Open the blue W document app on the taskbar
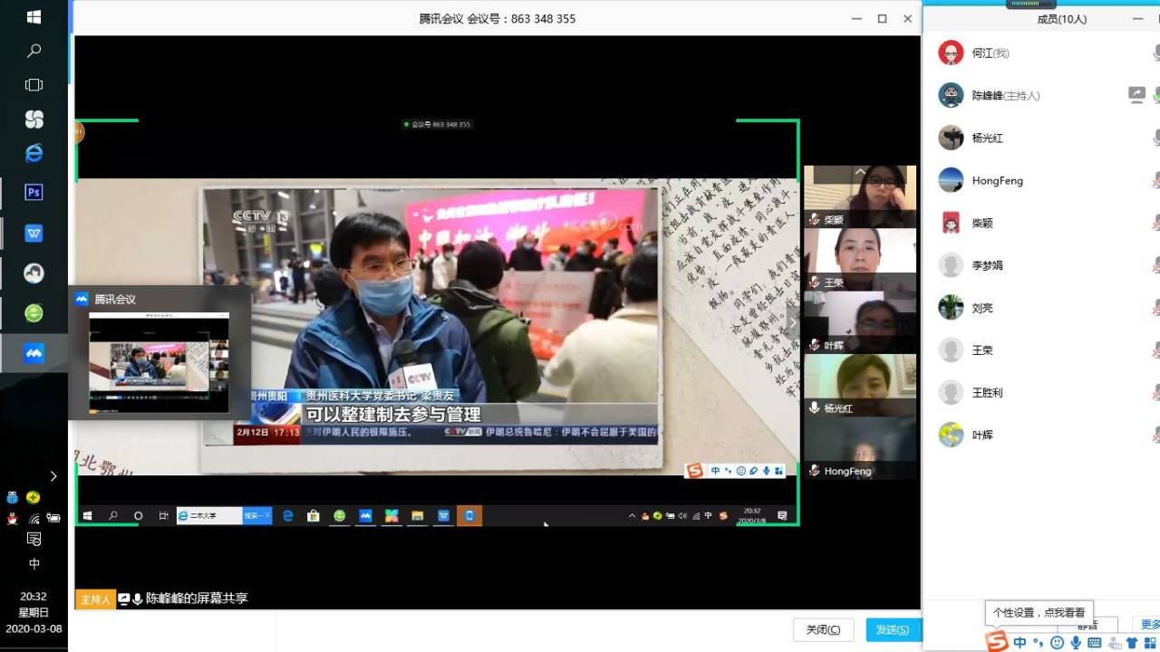 tap(34, 233)
